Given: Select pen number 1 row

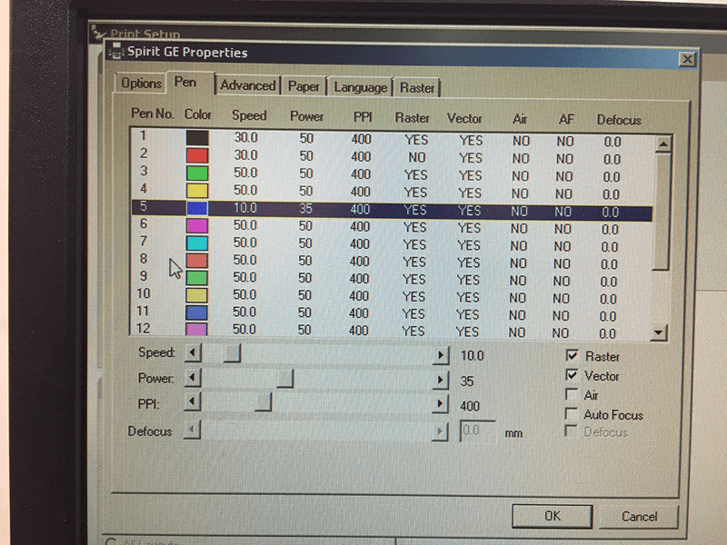Looking at the screenshot, I should (392, 138).
